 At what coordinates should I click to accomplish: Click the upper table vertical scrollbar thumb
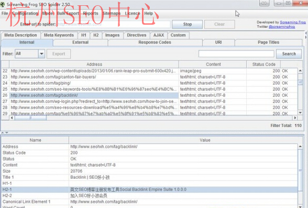tap(300, 82)
